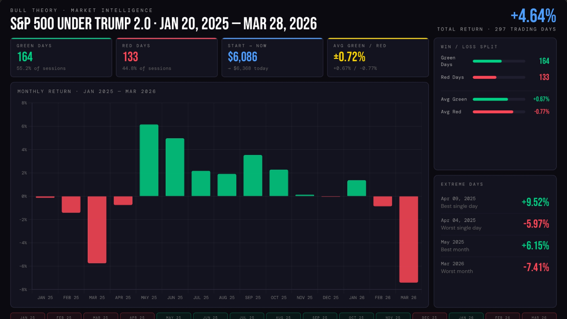This screenshot has width=567, height=319.
Task: Click the 164 count in Win/Loss Split panel
Action: [x=544, y=61]
